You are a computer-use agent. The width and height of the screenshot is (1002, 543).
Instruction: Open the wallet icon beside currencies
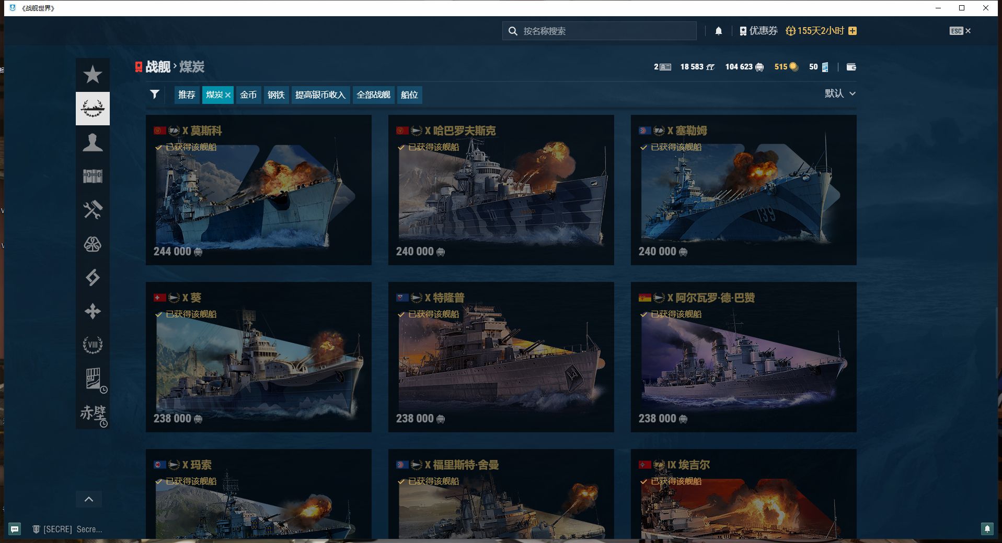[x=851, y=67]
